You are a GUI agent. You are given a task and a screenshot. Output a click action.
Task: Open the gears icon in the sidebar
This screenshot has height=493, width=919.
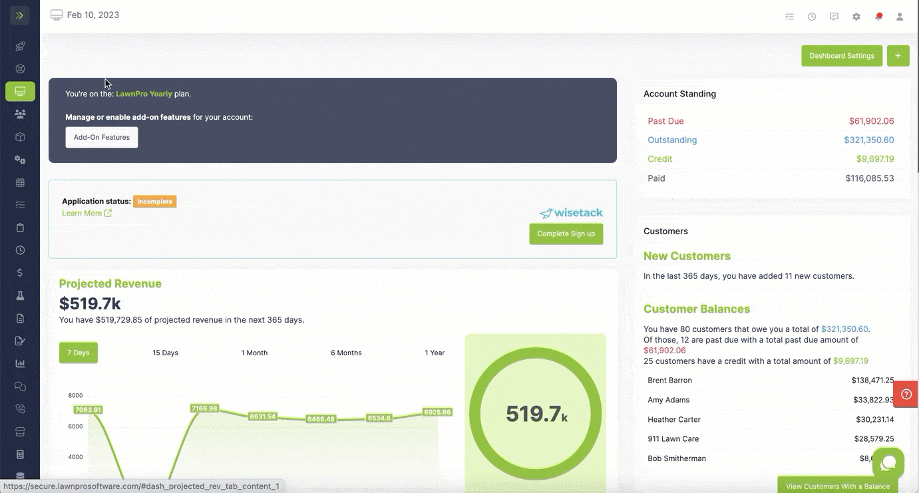point(20,160)
